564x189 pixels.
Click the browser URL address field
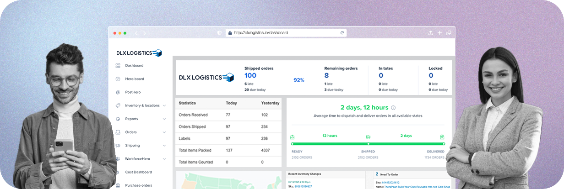(284, 33)
